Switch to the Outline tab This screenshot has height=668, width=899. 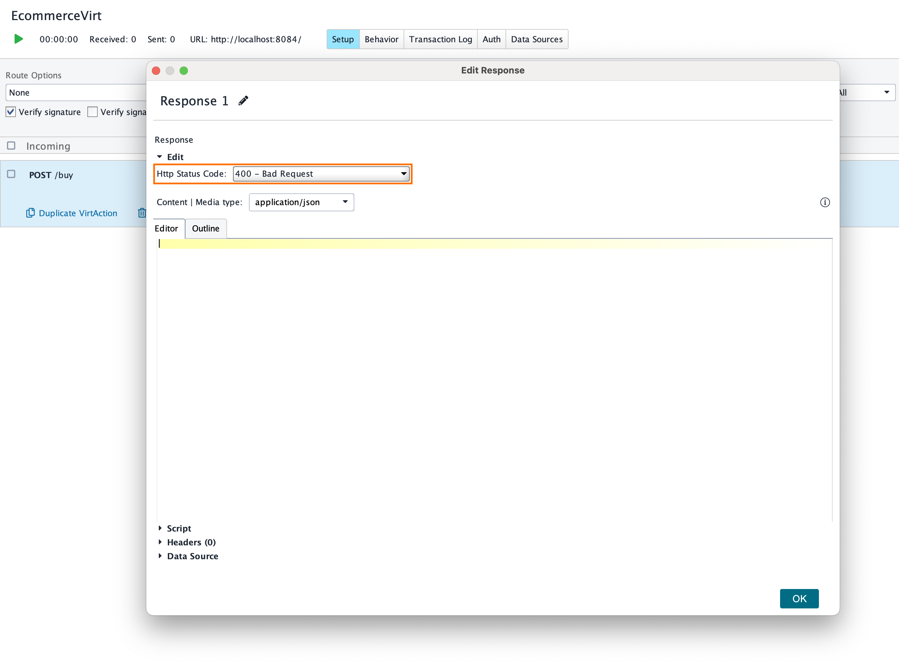coord(206,228)
